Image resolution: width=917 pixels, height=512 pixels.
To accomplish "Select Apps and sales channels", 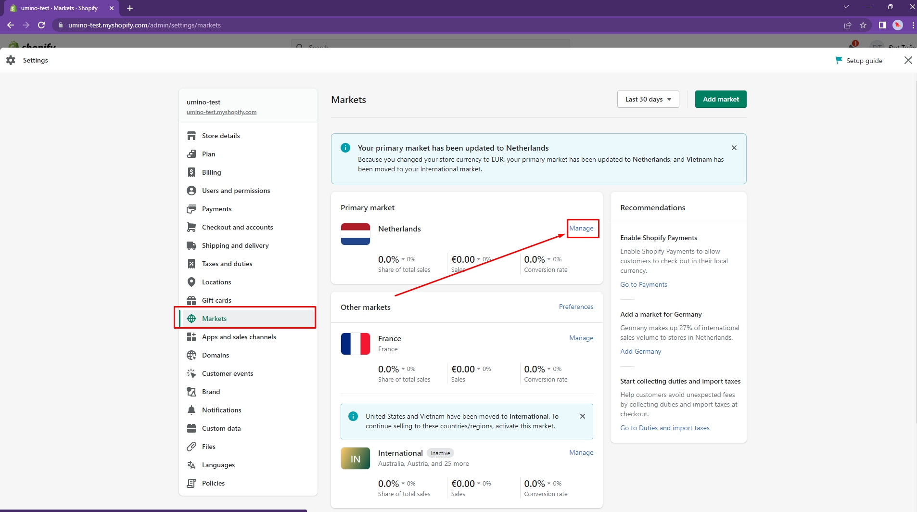I will [x=239, y=337].
